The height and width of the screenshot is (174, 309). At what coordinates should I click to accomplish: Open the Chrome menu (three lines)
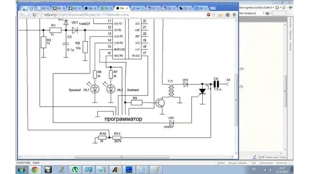click(x=234, y=14)
